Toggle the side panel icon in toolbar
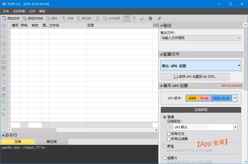 pyautogui.click(x=127, y=18)
